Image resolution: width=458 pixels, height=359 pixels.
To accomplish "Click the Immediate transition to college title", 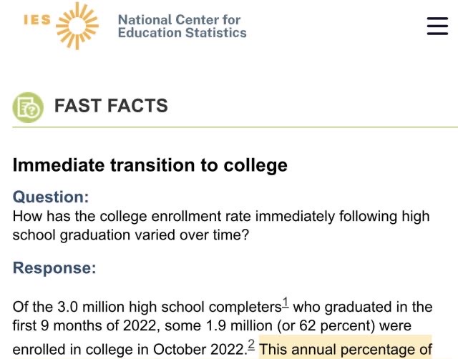I will coord(150,165).
